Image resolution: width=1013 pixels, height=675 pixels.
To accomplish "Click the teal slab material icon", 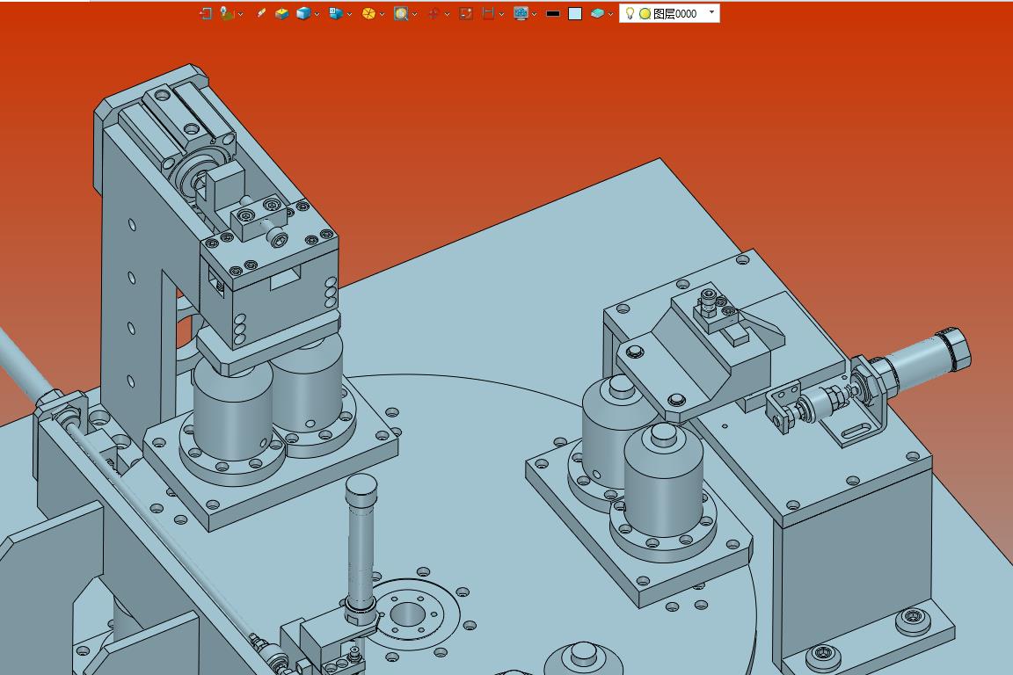I will 597,13.
